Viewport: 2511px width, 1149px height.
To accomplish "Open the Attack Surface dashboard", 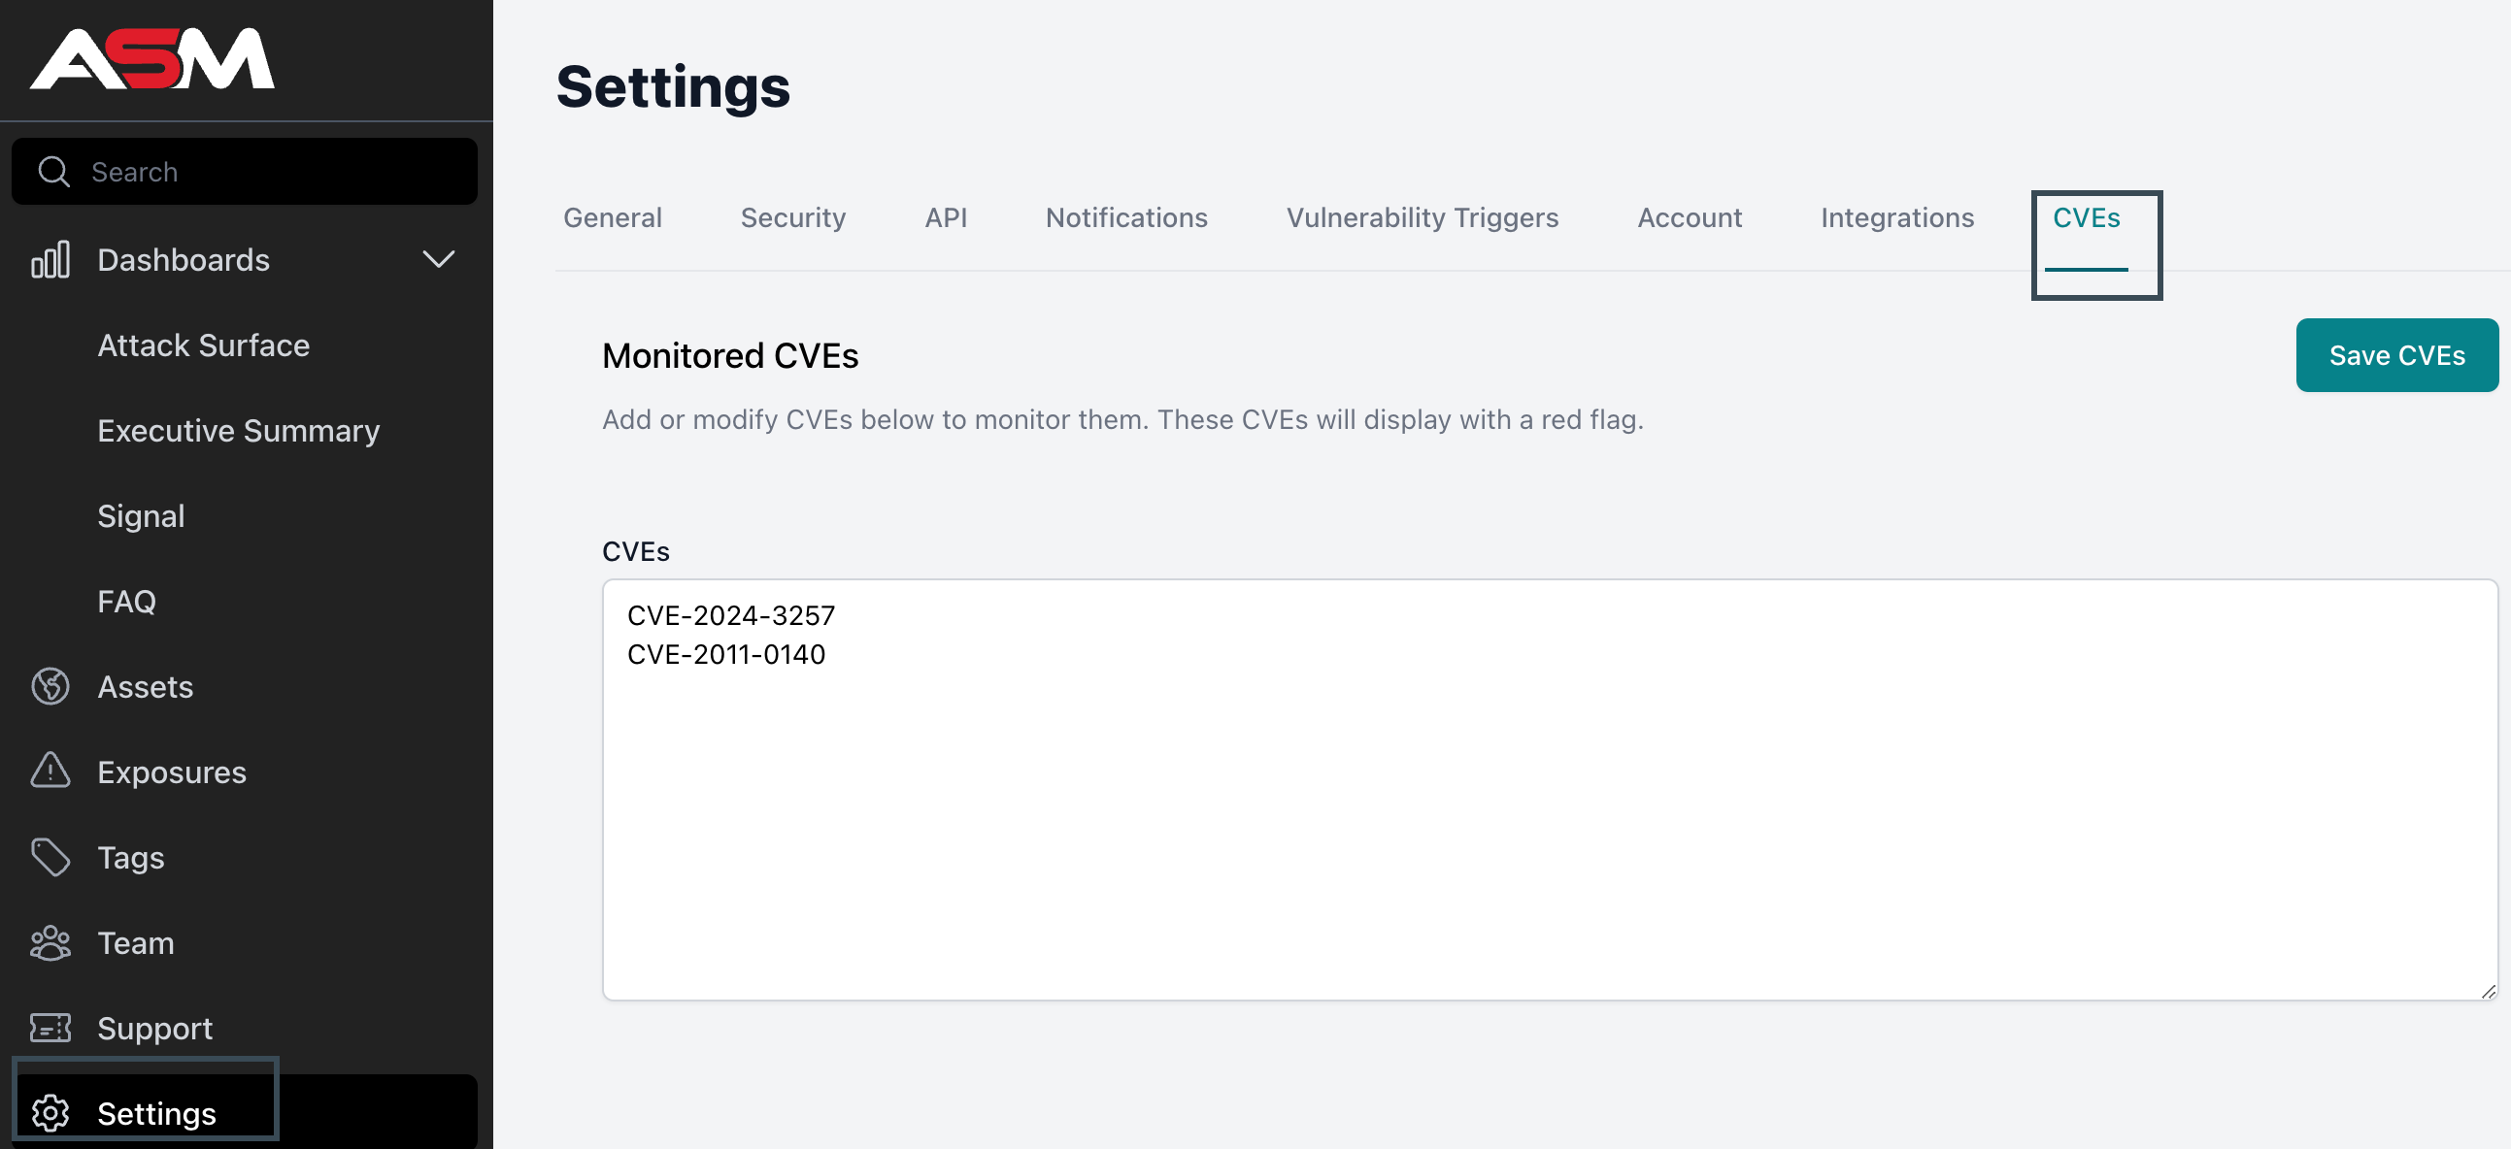I will click(204, 346).
